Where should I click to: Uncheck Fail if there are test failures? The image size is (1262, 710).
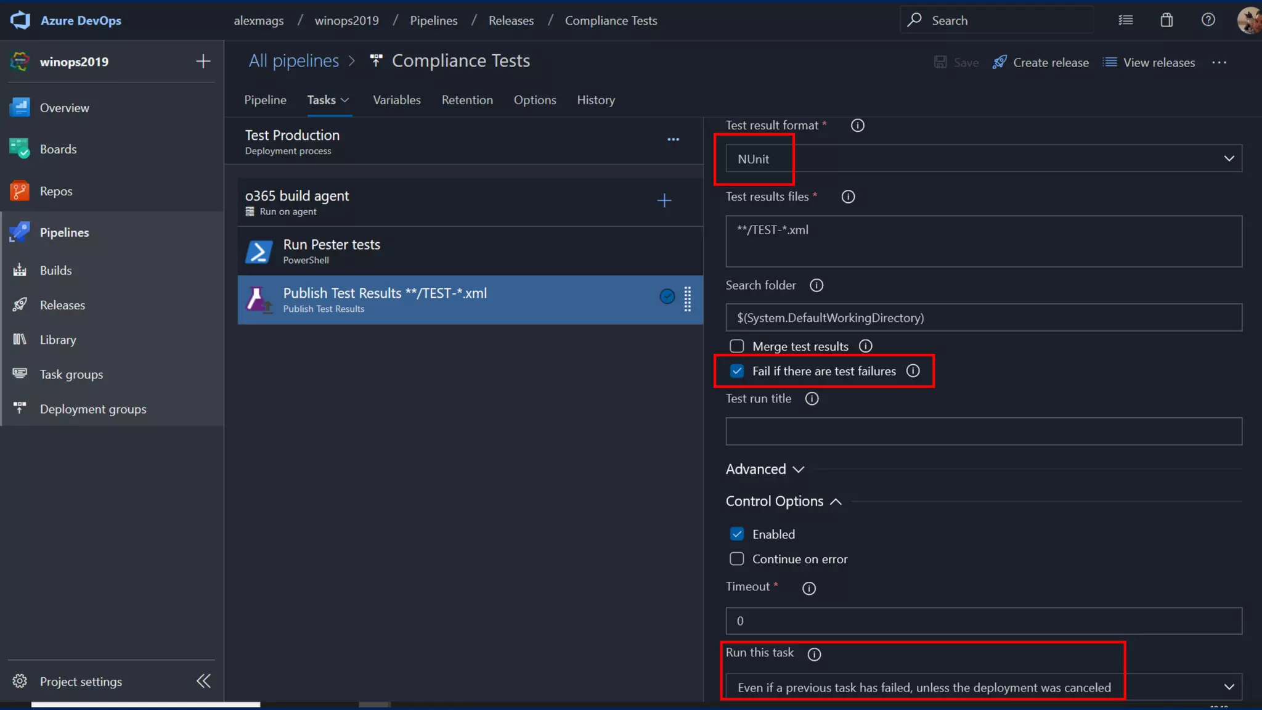coord(737,371)
